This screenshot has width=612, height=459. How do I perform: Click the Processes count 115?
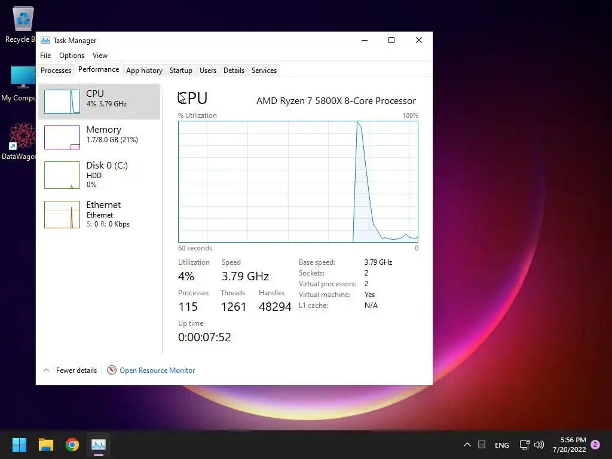click(x=188, y=307)
